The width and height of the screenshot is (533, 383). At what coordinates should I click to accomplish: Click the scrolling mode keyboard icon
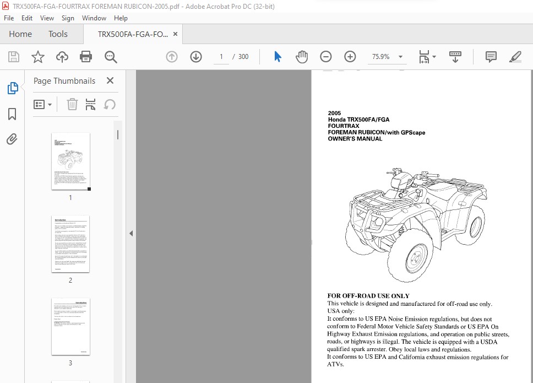click(x=455, y=57)
